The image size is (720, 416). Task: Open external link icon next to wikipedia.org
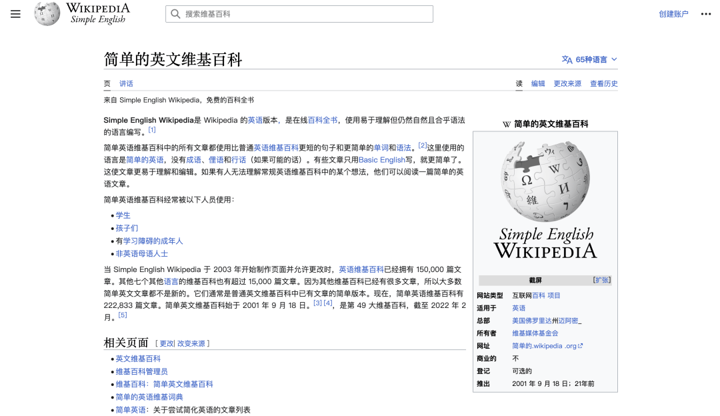pos(581,346)
